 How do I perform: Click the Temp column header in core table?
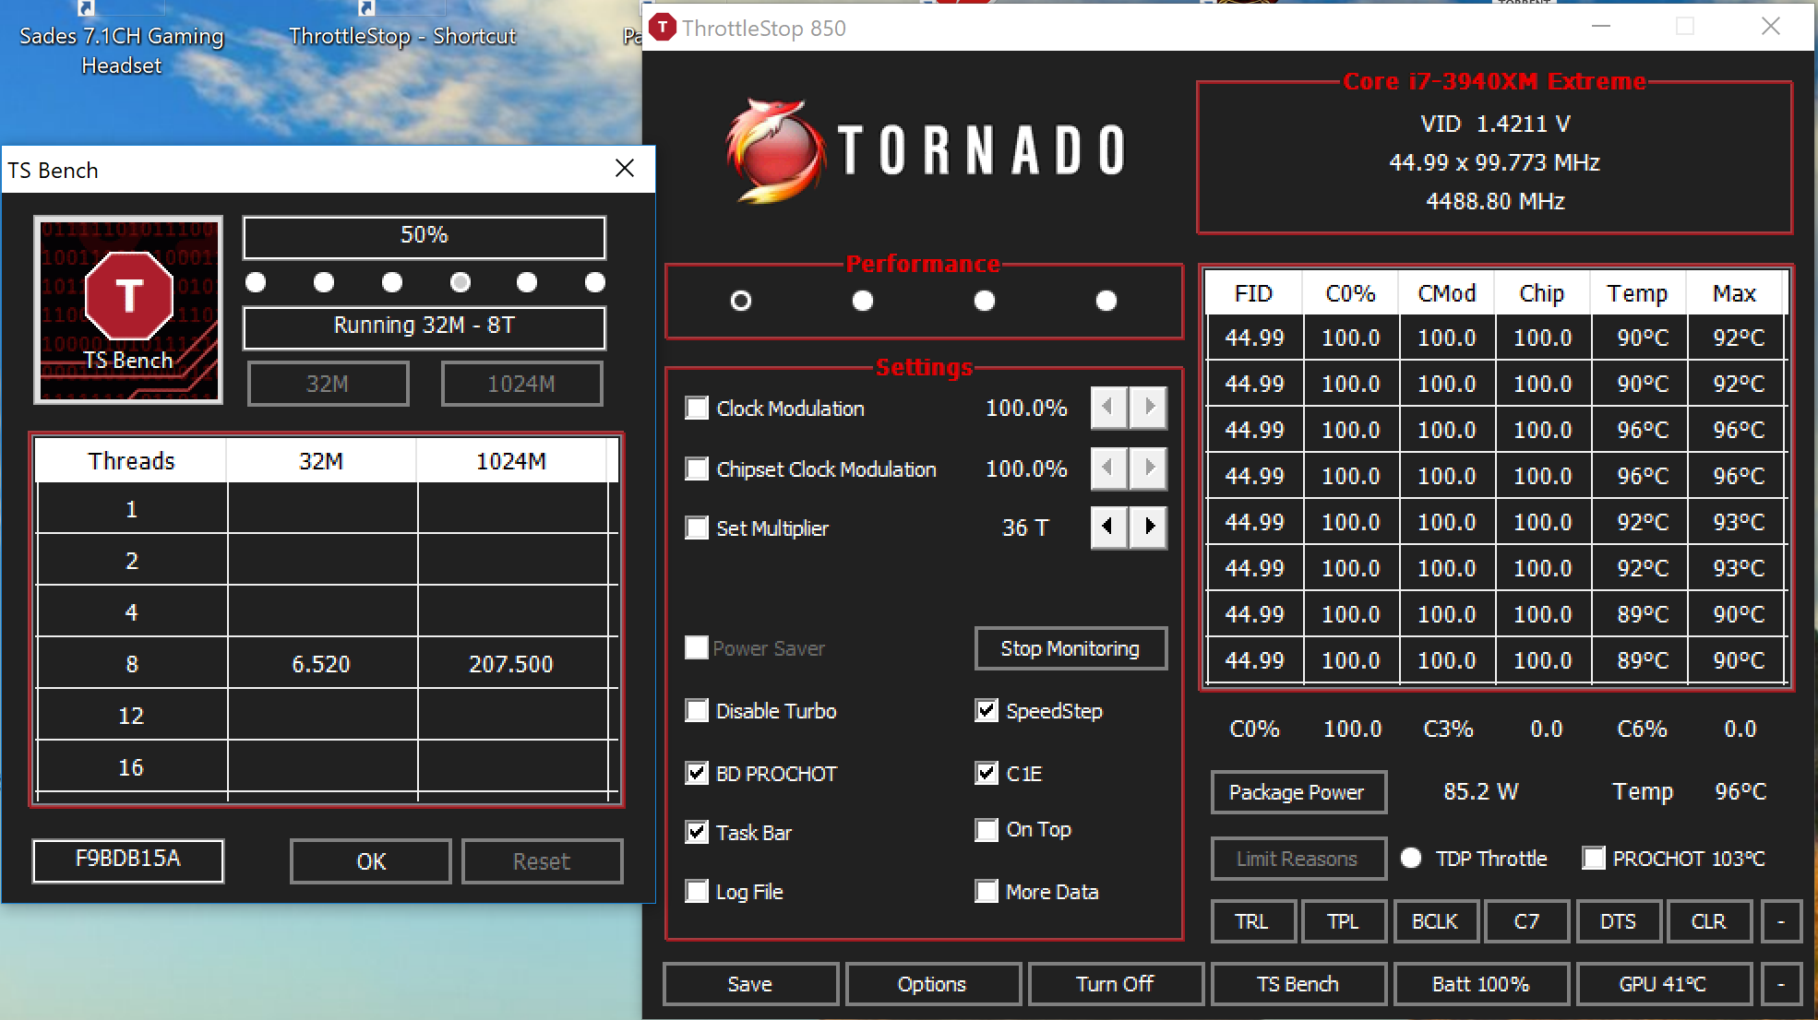tap(1638, 293)
